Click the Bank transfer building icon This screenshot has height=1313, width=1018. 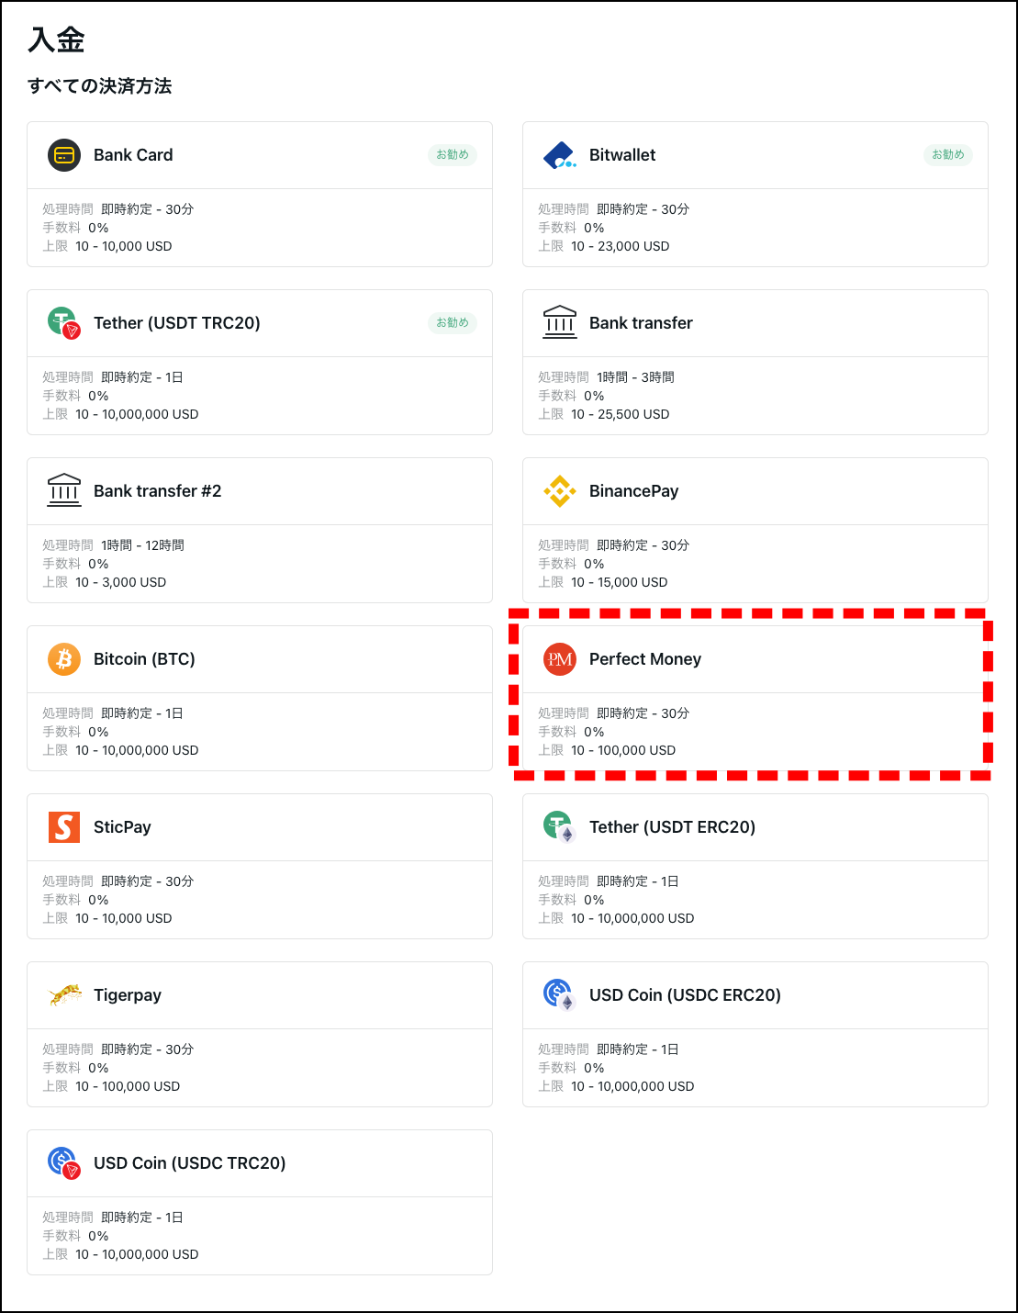coord(559,323)
